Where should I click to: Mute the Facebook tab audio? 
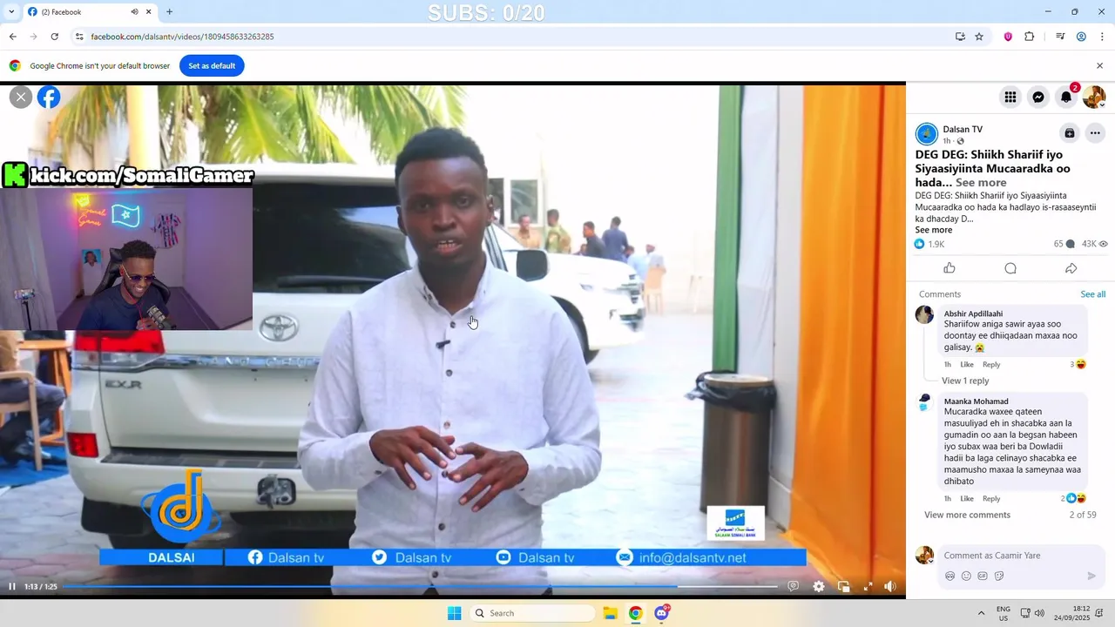pos(134,12)
